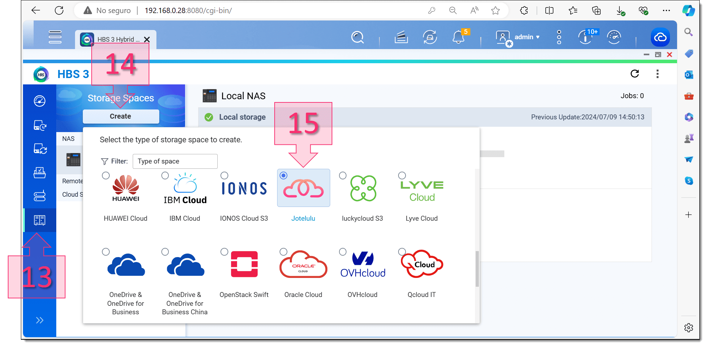Select the Remote category in storage list

pos(73,181)
